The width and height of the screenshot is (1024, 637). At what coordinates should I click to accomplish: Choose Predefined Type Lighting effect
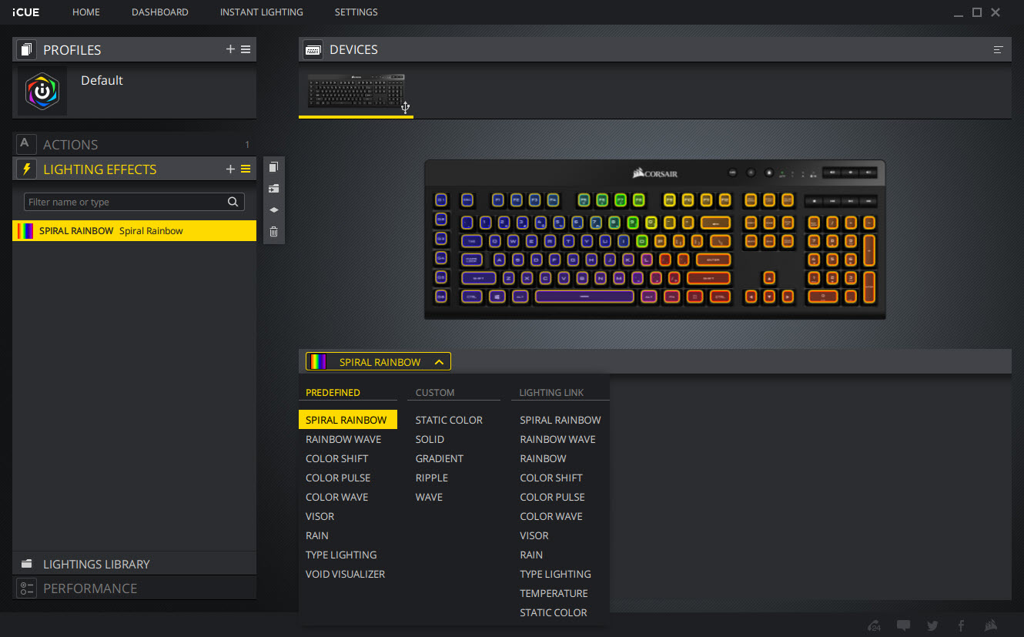point(341,555)
